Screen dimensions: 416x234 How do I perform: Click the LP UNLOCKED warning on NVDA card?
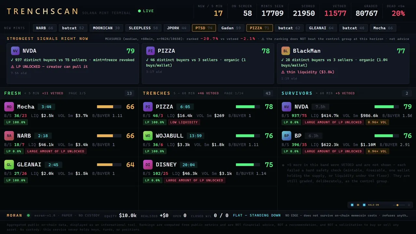point(49,67)
